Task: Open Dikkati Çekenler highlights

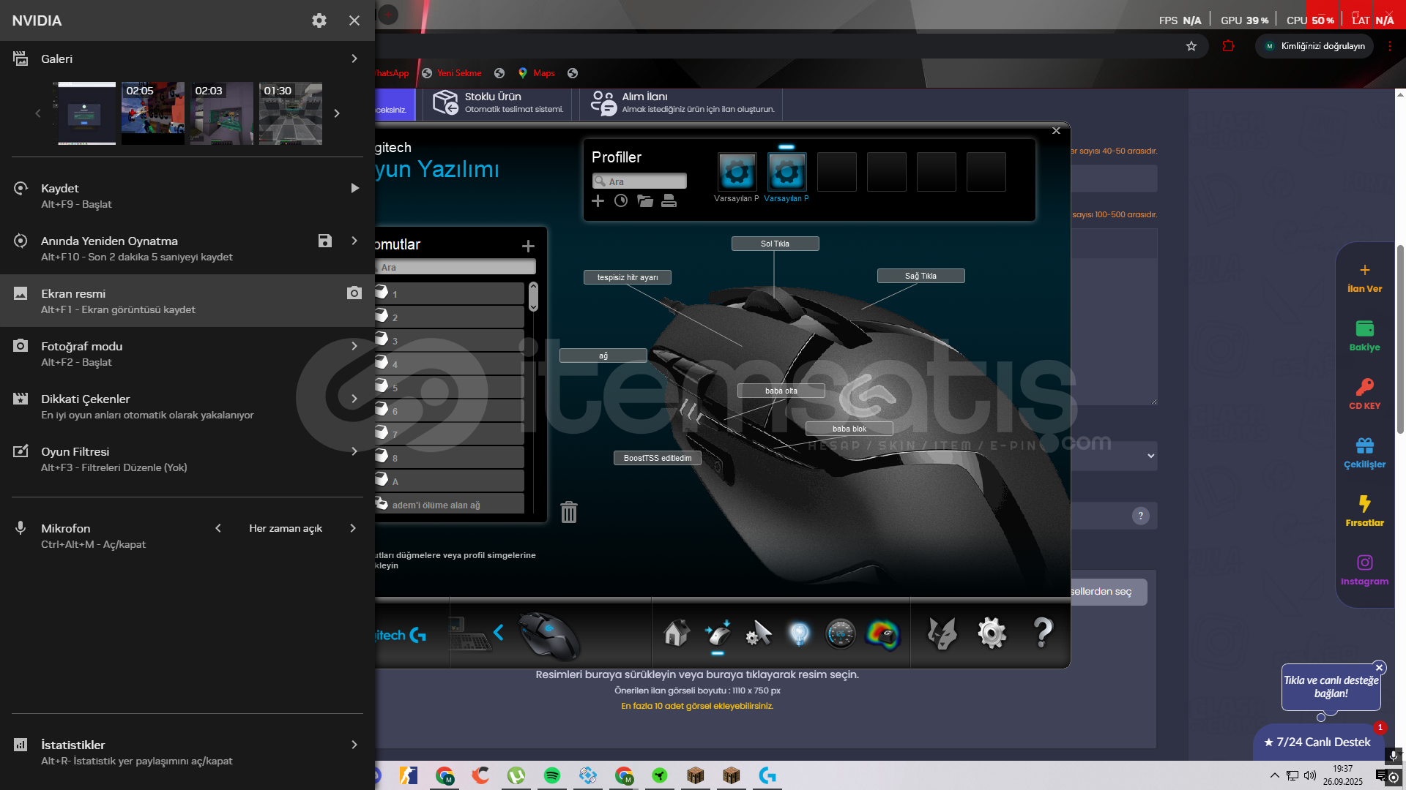Action: [x=187, y=406]
